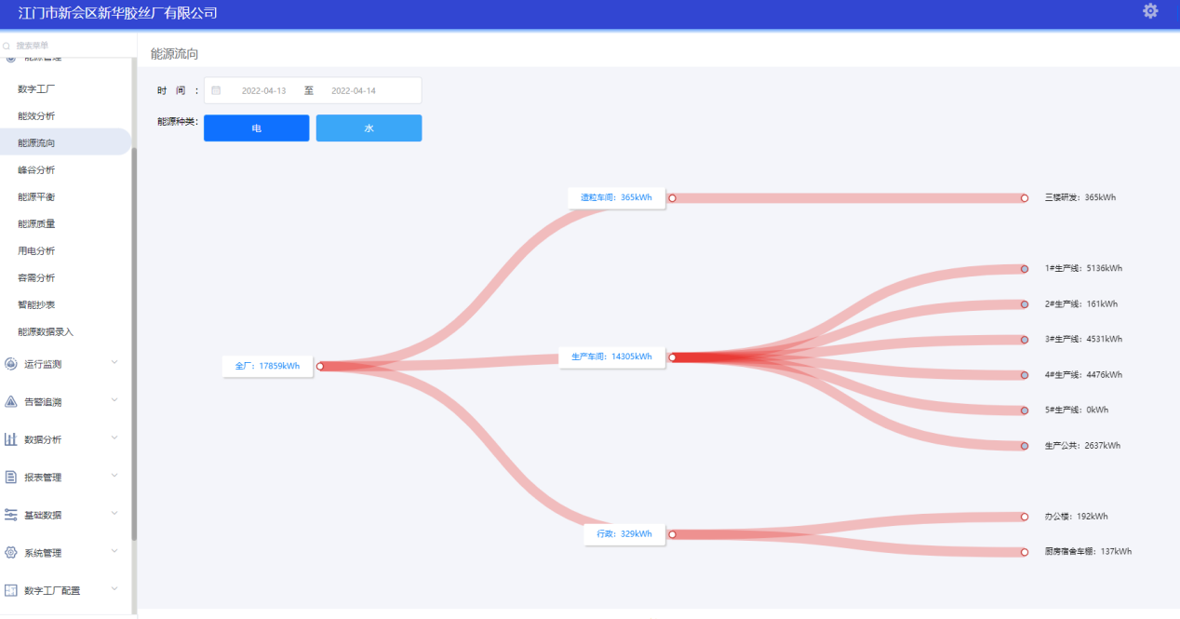Click the 基础数据 sliders icon

(11, 515)
